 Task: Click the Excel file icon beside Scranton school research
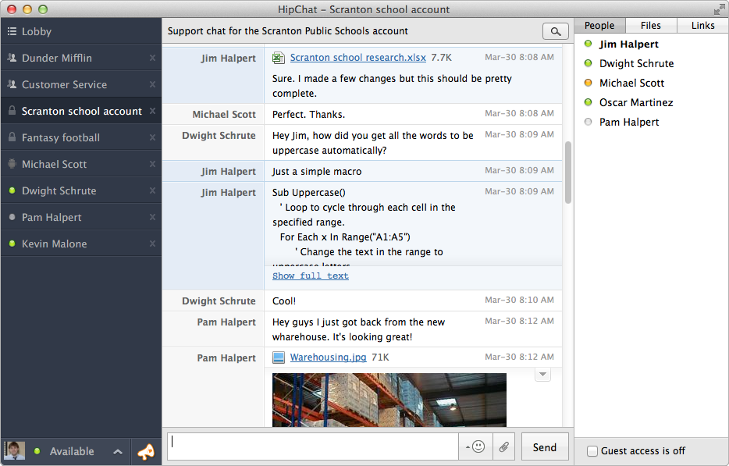(278, 58)
